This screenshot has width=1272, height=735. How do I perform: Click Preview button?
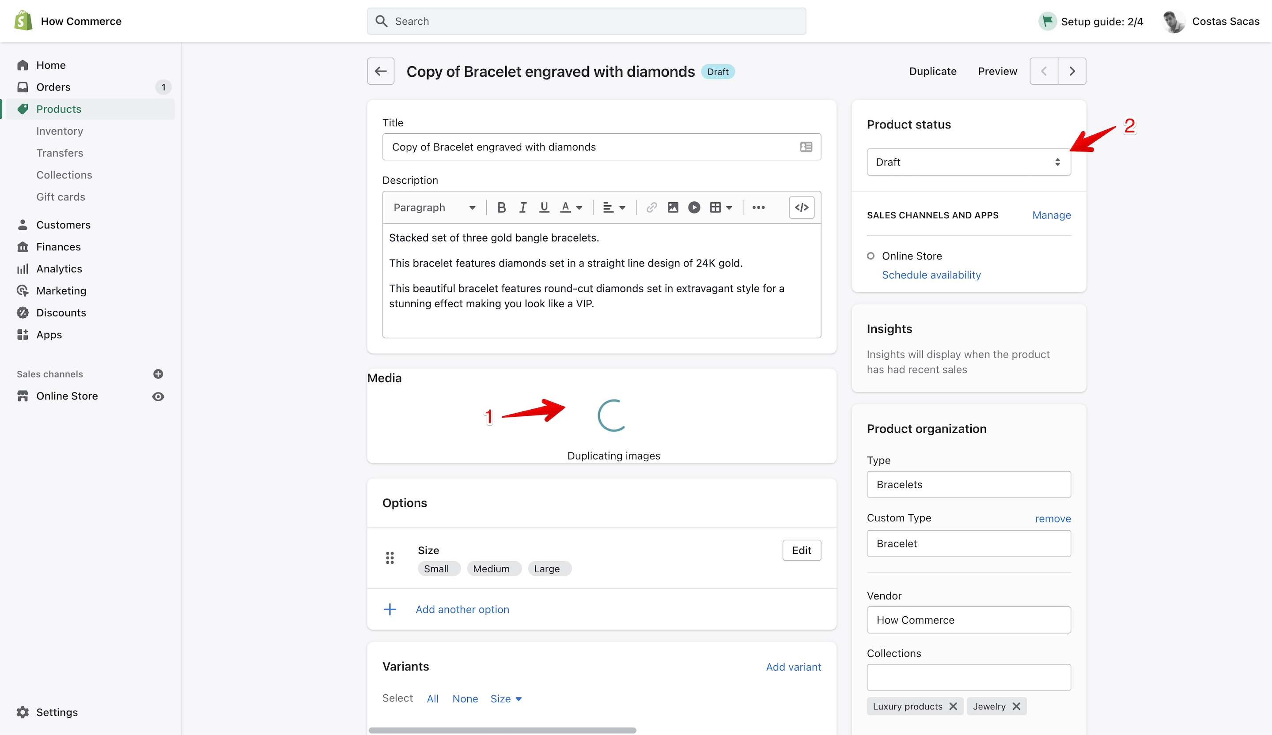[x=997, y=71]
